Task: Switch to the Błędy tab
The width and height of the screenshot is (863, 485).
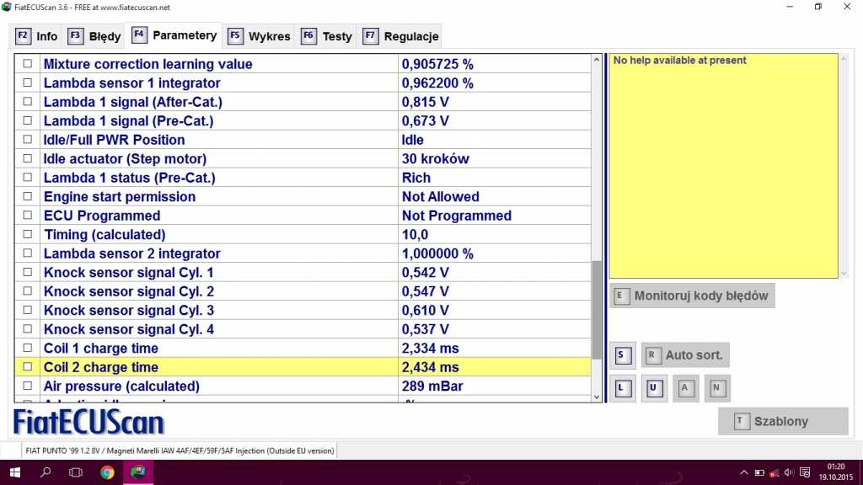Action: [x=95, y=36]
